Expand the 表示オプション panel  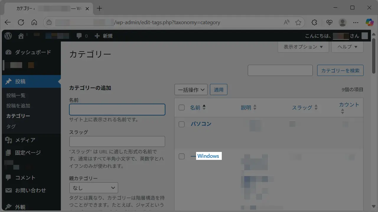(x=303, y=47)
